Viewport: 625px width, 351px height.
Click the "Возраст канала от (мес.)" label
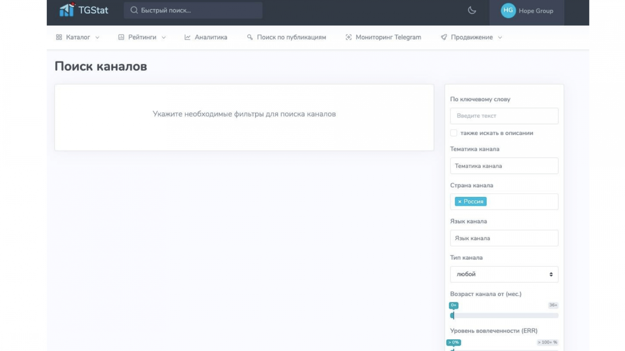click(486, 294)
